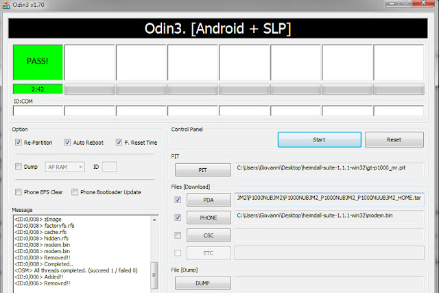Click the 'factoryfs.rfs' log line
The image size is (439, 293).
click(44, 226)
